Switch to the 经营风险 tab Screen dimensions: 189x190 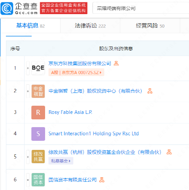(150, 26)
